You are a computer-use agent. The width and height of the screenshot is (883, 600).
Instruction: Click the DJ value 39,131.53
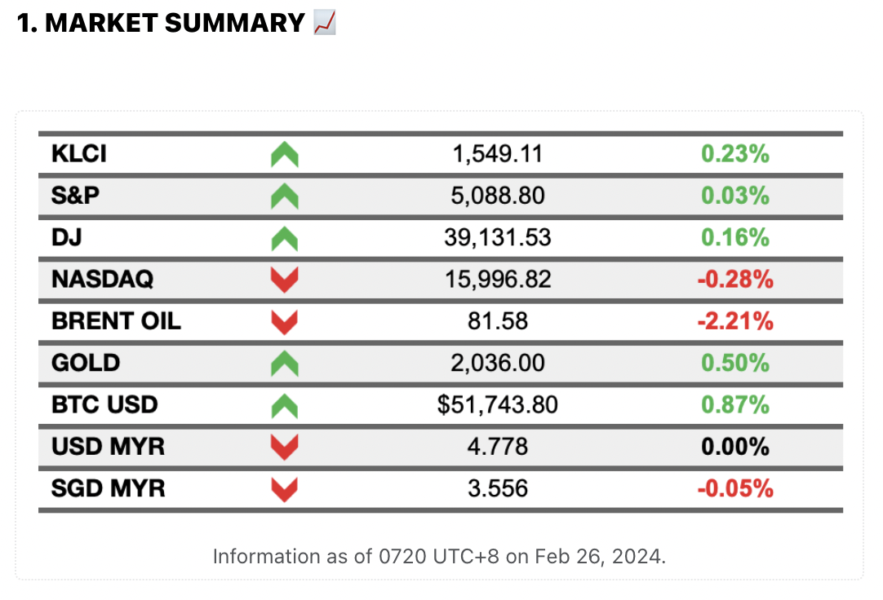click(x=498, y=238)
